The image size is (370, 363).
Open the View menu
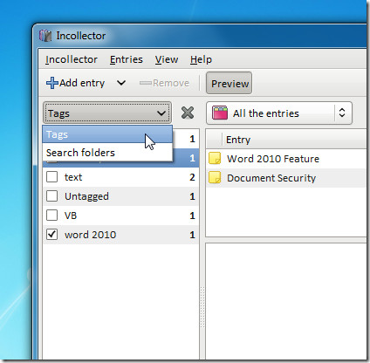(167, 59)
